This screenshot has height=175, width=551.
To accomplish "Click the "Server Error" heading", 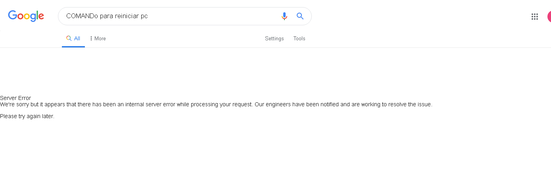I will tap(15, 98).
